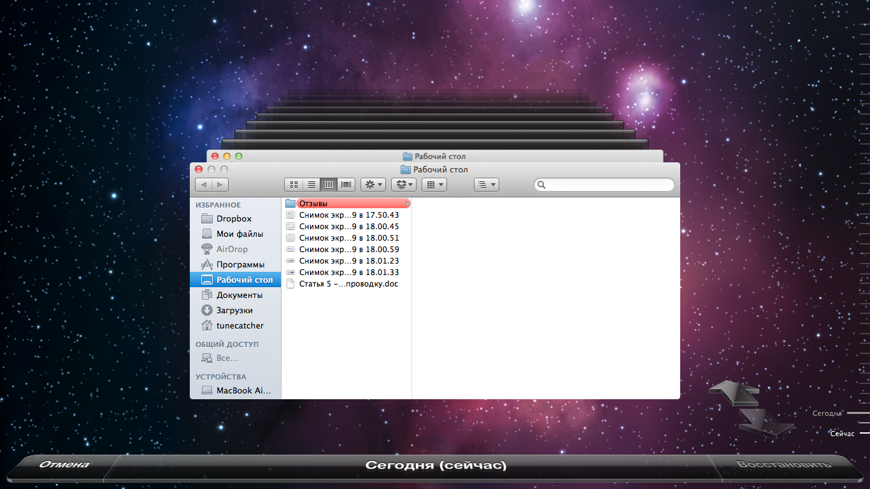Click the Сейчас timeline marker
The image size is (870, 489).
tap(842, 434)
